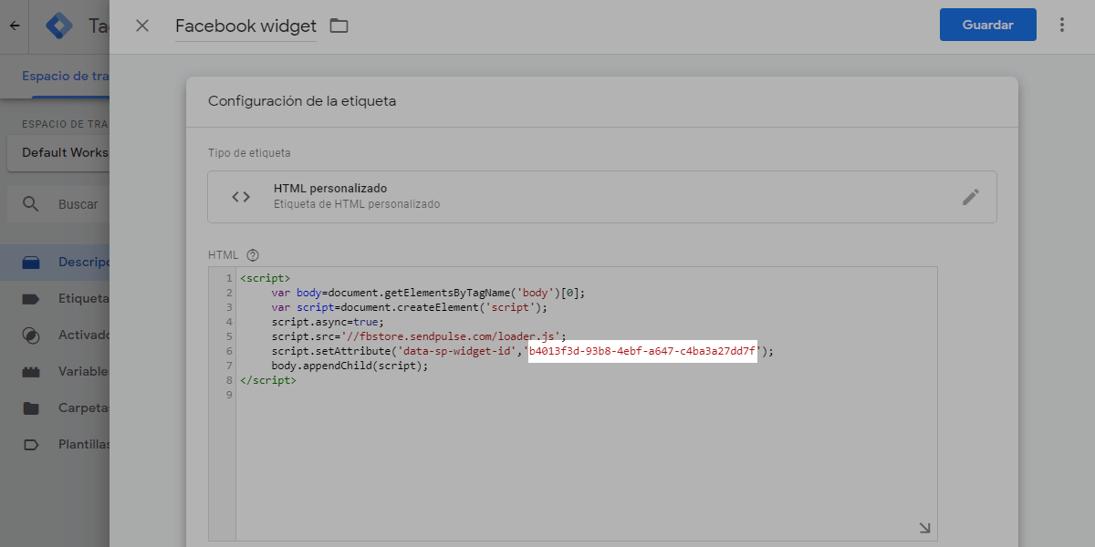The height and width of the screenshot is (547, 1095).
Task: Close the Facebook widget tag editor
Action: click(x=142, y=26)
